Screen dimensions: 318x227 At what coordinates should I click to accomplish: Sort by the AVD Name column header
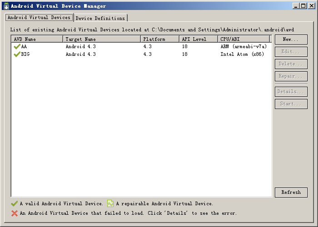(x=37, y=39)
